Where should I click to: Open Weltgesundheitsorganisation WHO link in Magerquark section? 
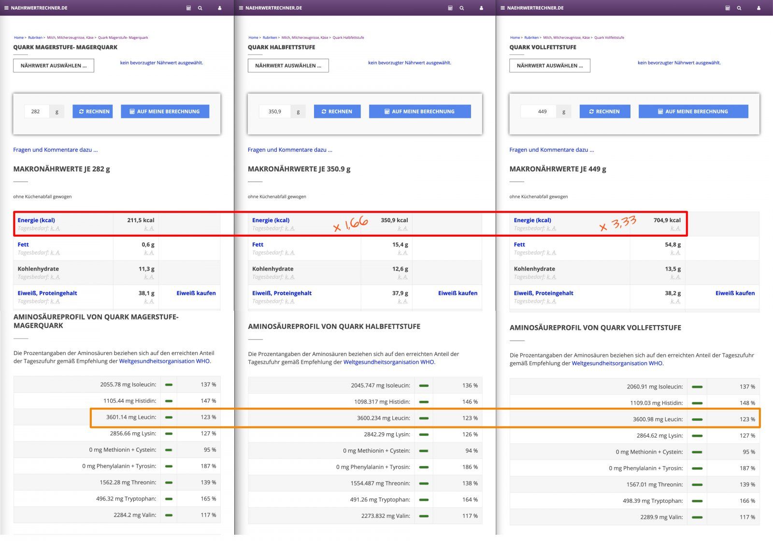pos(164,361)
